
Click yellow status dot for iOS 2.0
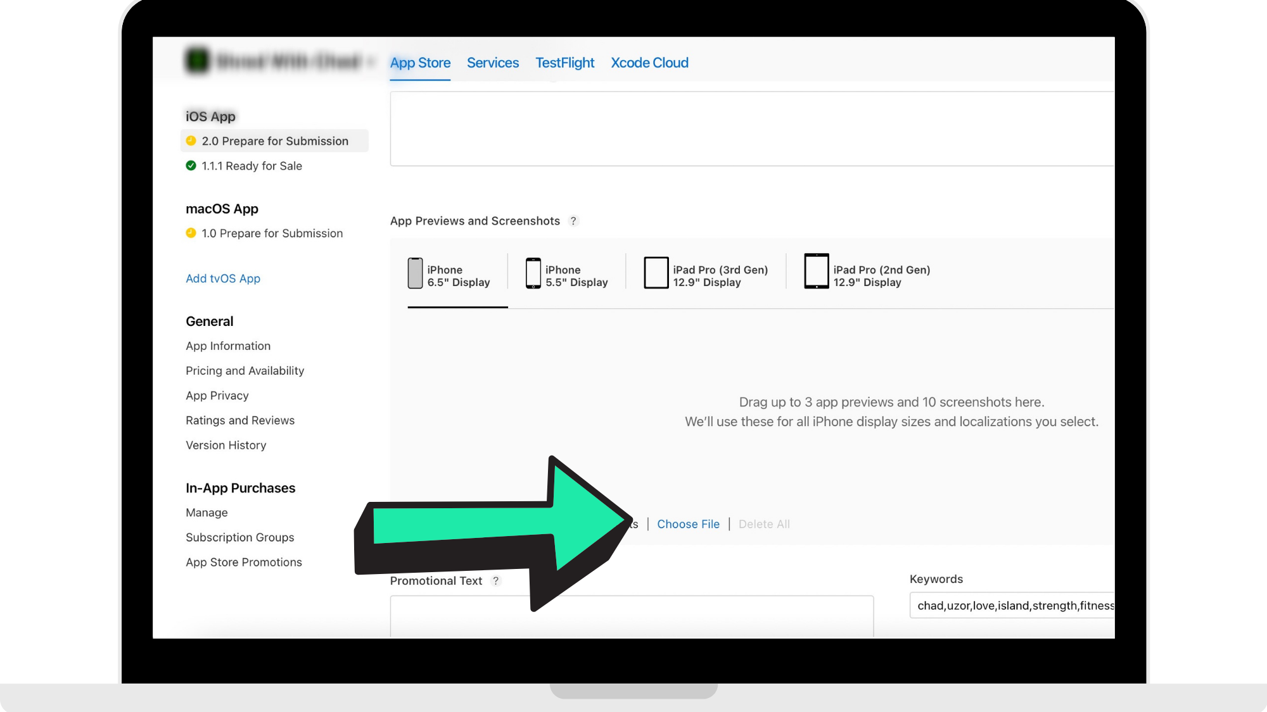[x=191, y=141]
